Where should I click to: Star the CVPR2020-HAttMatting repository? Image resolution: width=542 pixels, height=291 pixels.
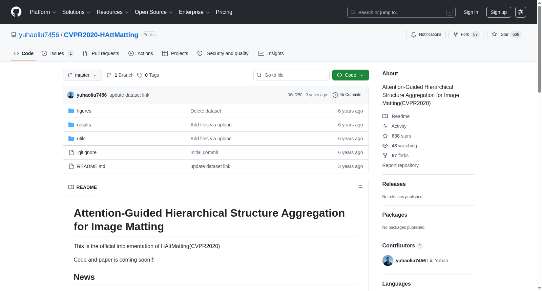click(506, 34)
